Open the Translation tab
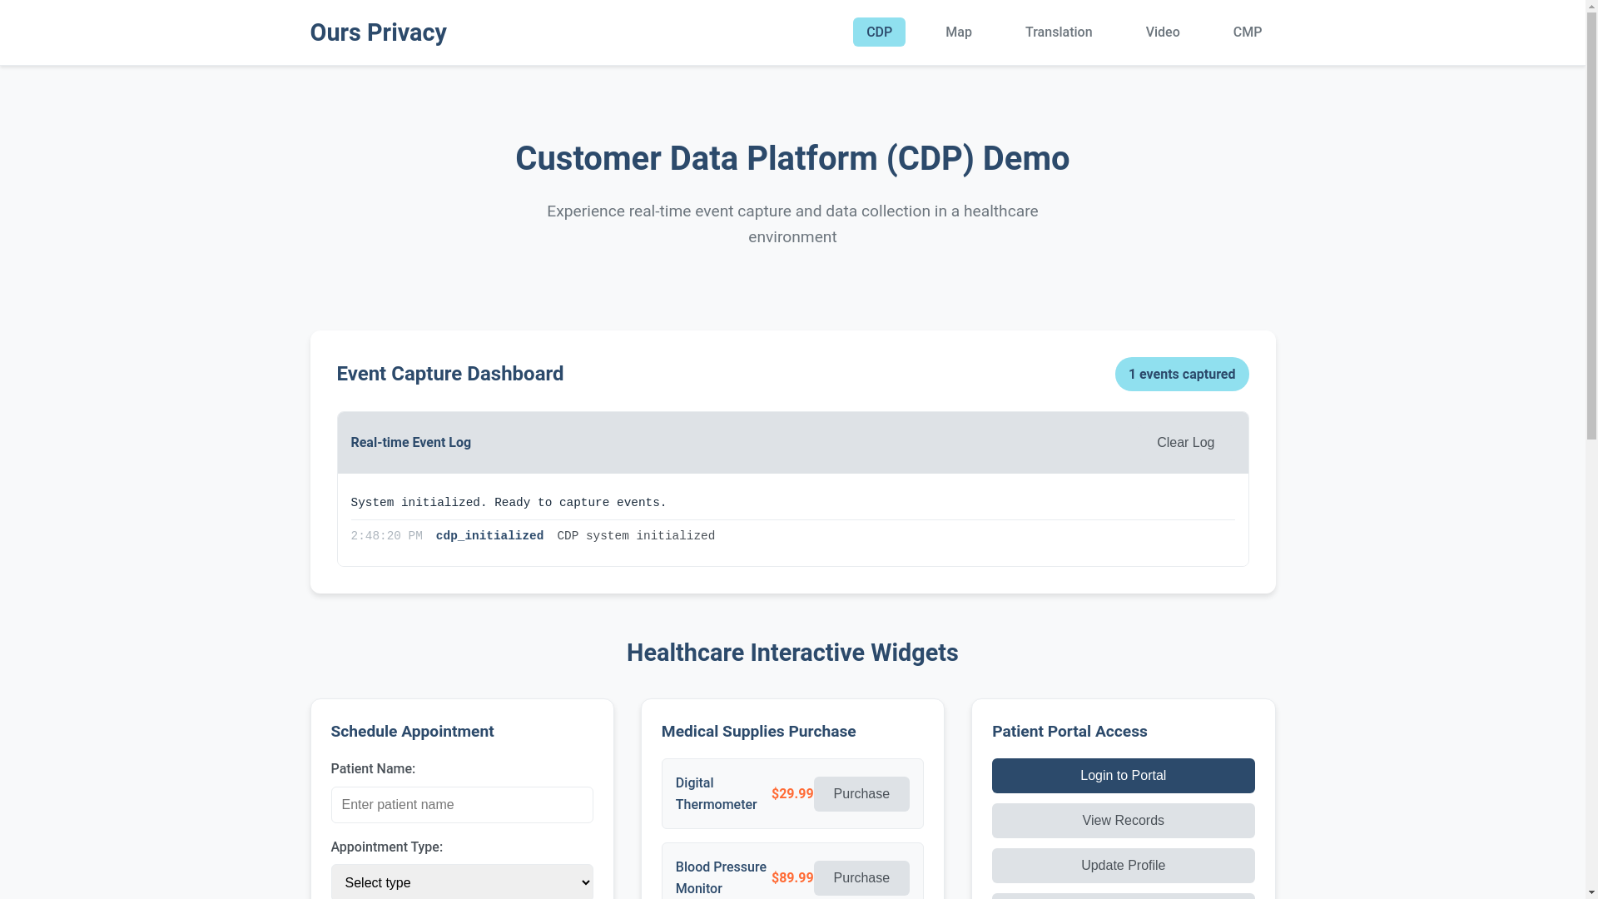Viewport: 1598px width, 899px height. tap(1059, 32)
